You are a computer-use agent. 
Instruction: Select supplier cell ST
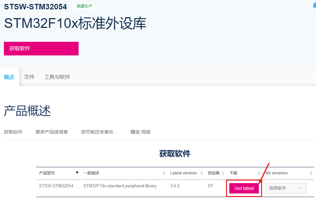click(210, 186)
